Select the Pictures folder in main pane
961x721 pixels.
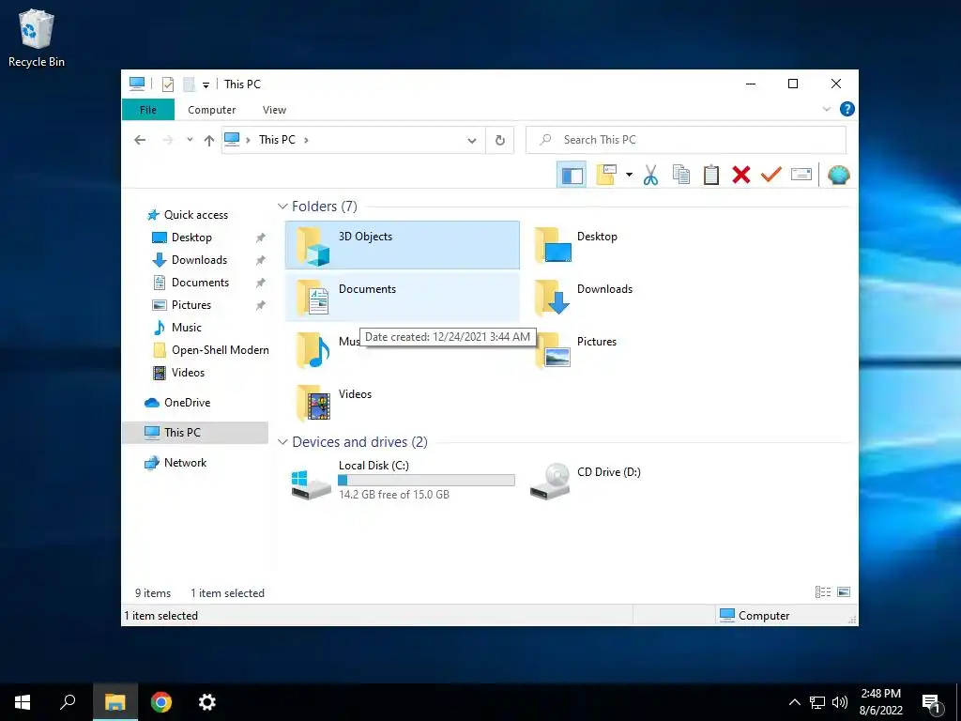(x=640, y=350)
